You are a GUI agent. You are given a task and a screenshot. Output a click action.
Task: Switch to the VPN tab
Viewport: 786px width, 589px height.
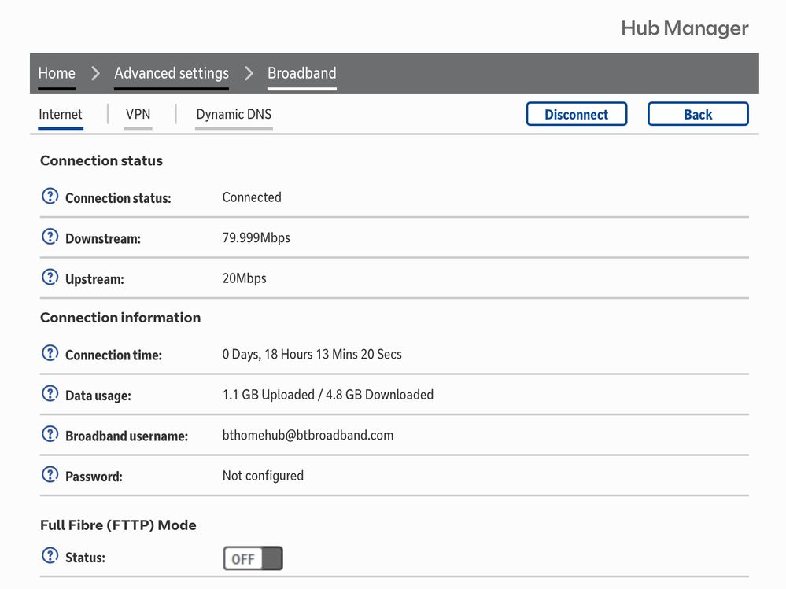(138, 114)
